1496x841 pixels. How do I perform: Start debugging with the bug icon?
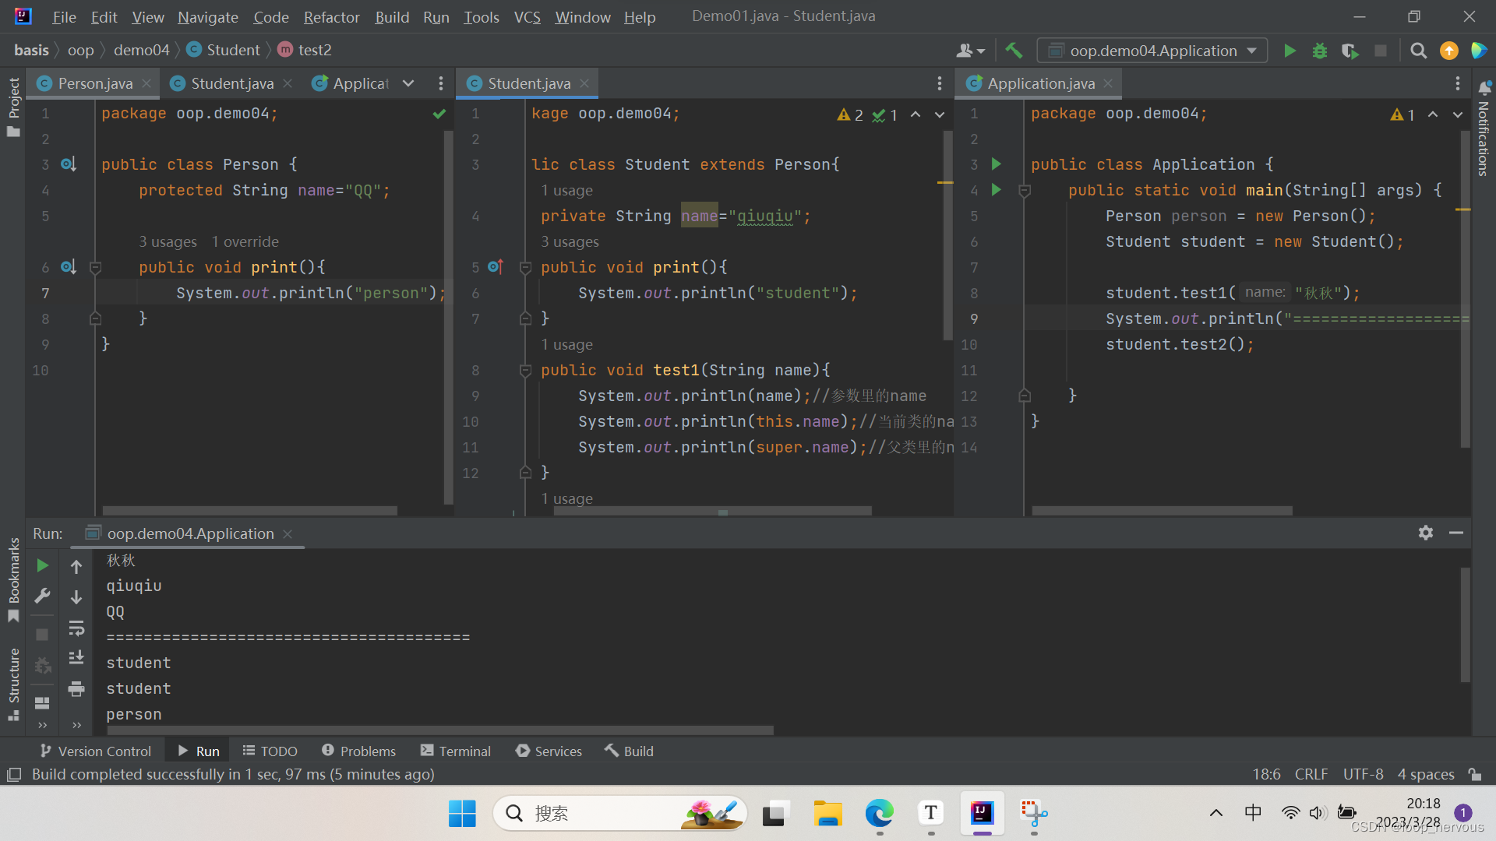[x=1320, y=51]
